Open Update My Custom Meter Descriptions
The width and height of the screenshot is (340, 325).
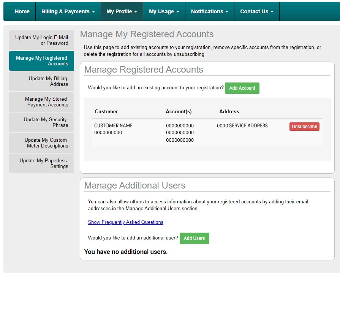pos(41,143)
